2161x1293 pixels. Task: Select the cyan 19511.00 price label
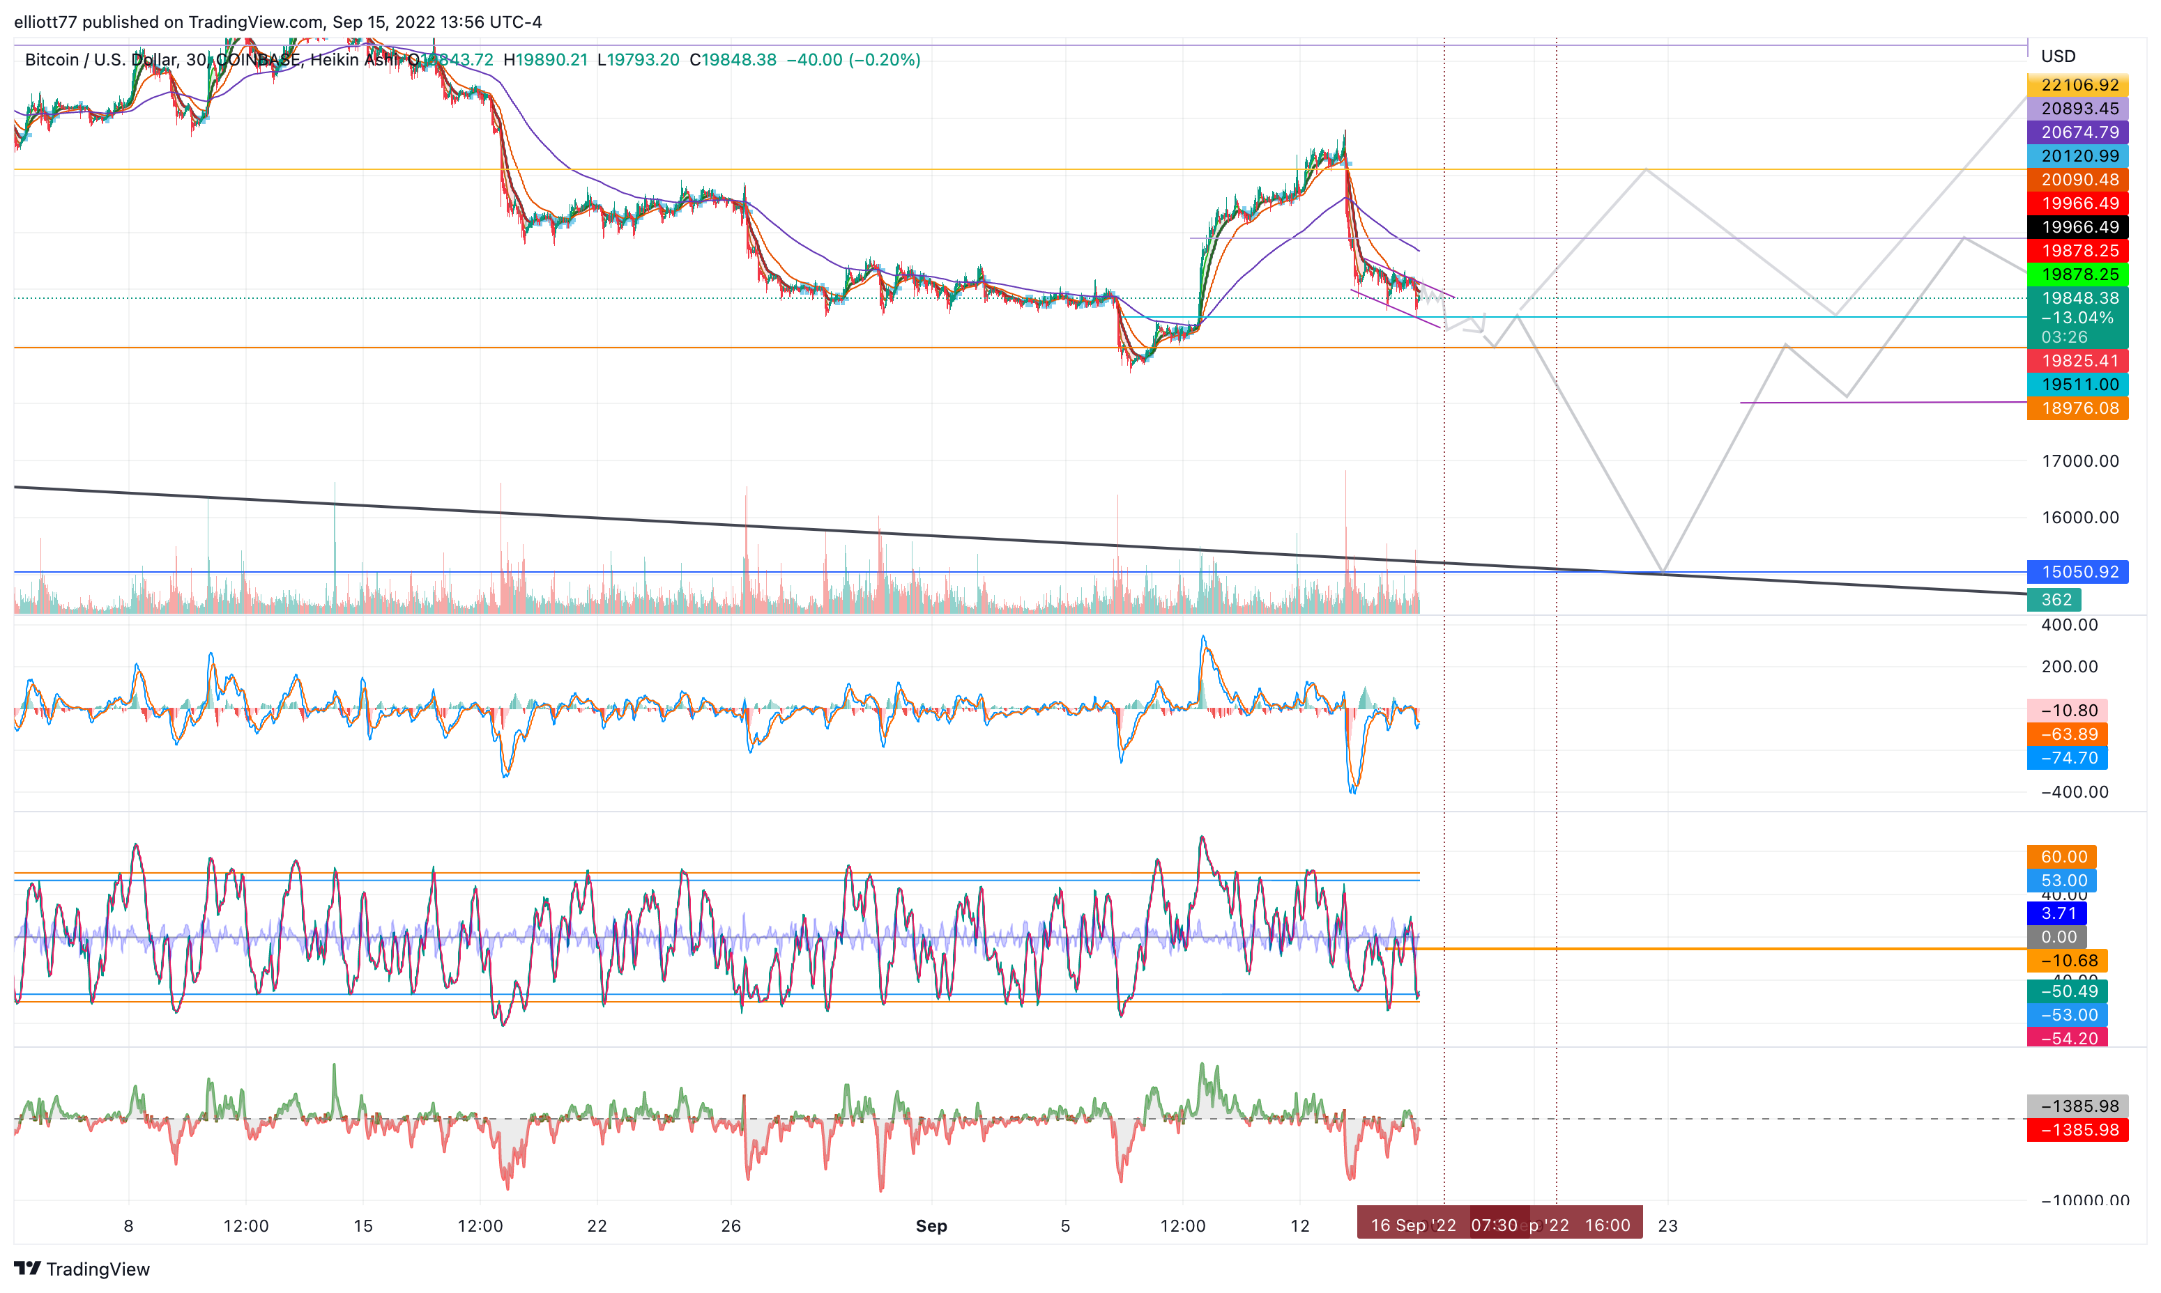coord(2078,385)
